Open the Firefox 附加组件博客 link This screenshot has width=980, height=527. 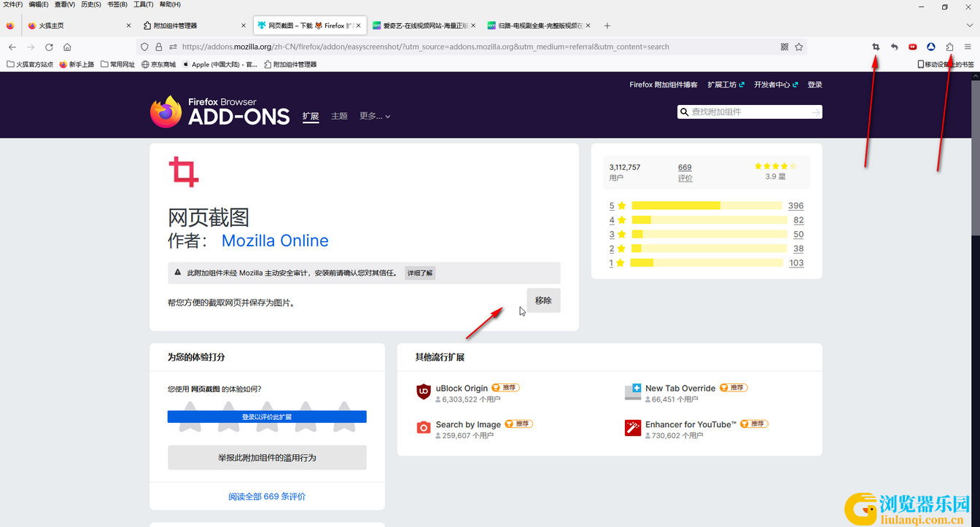pos(664,85)
